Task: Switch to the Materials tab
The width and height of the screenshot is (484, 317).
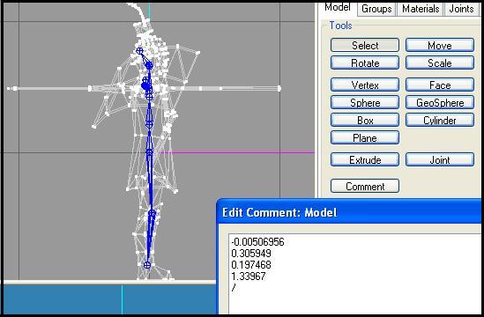Action: point(421,9)
